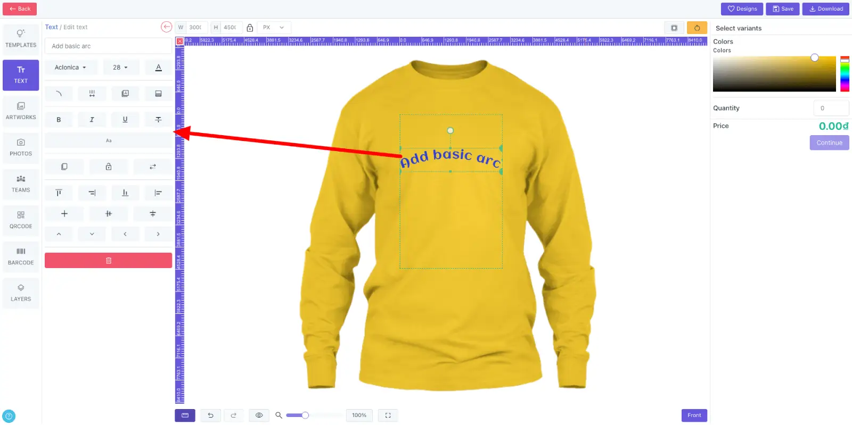Click the 100% zoom value

coord(359,415)
